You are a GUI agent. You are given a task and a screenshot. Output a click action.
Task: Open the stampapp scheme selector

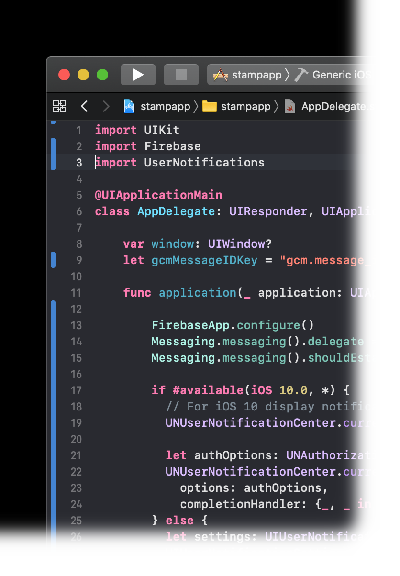coord(256,75)
